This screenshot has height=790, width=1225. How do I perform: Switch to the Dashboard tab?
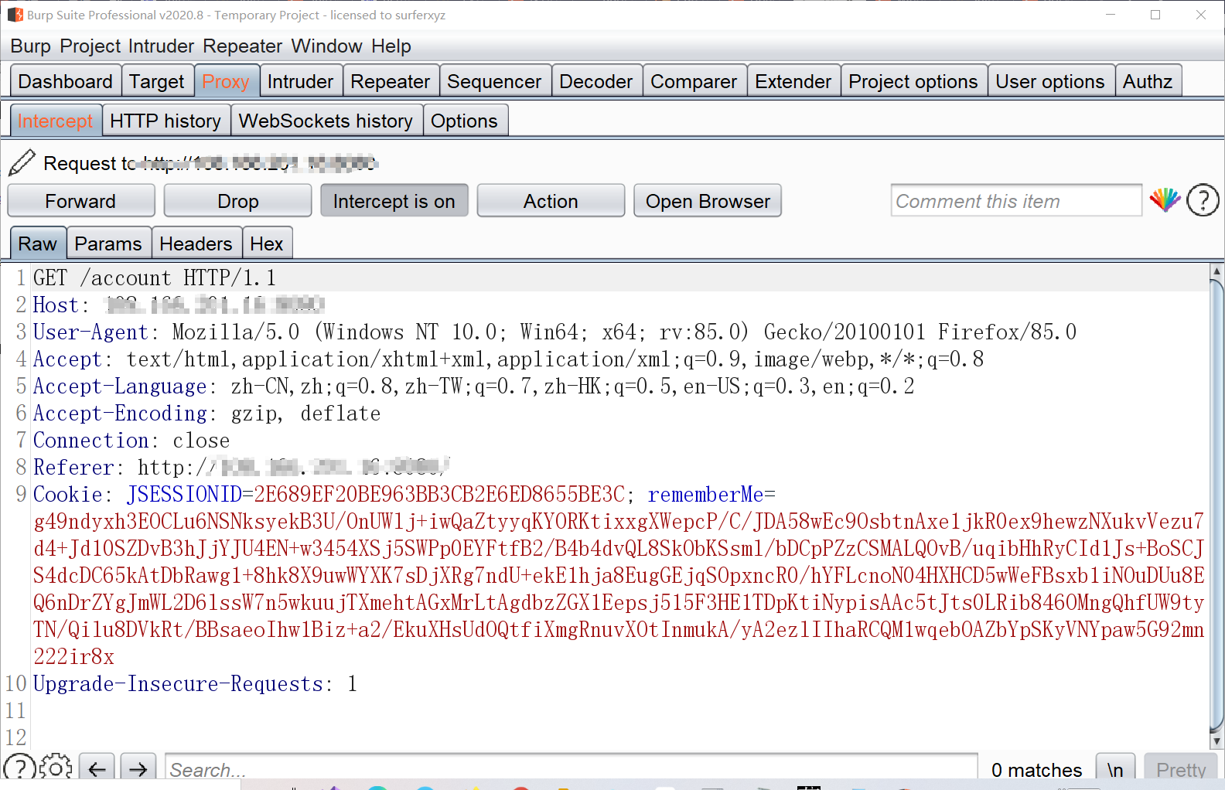click(x=66, y=81)
